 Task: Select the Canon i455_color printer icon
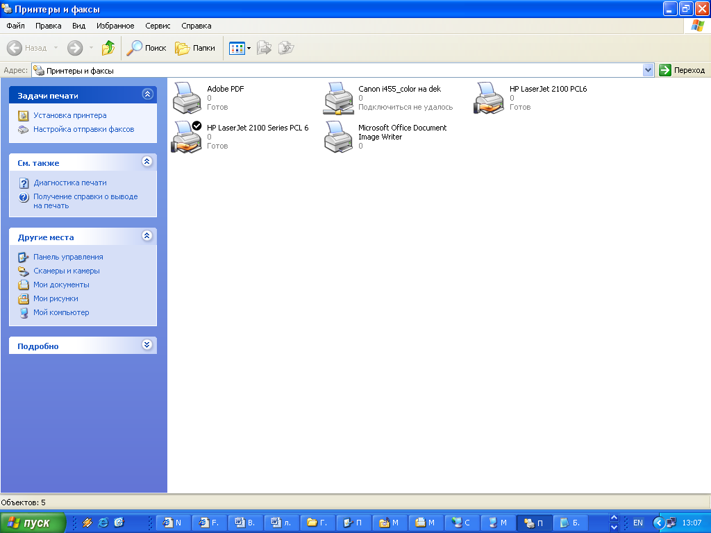(338, 98)
